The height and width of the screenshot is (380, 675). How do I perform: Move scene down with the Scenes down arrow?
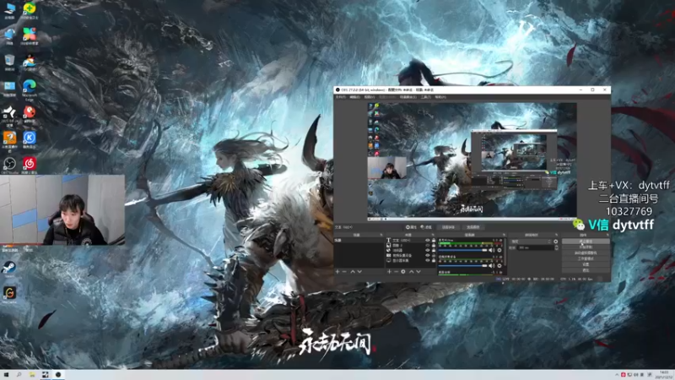(359, 272)
